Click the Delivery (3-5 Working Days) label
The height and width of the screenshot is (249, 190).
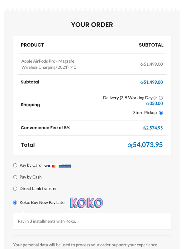click(130, 98)
